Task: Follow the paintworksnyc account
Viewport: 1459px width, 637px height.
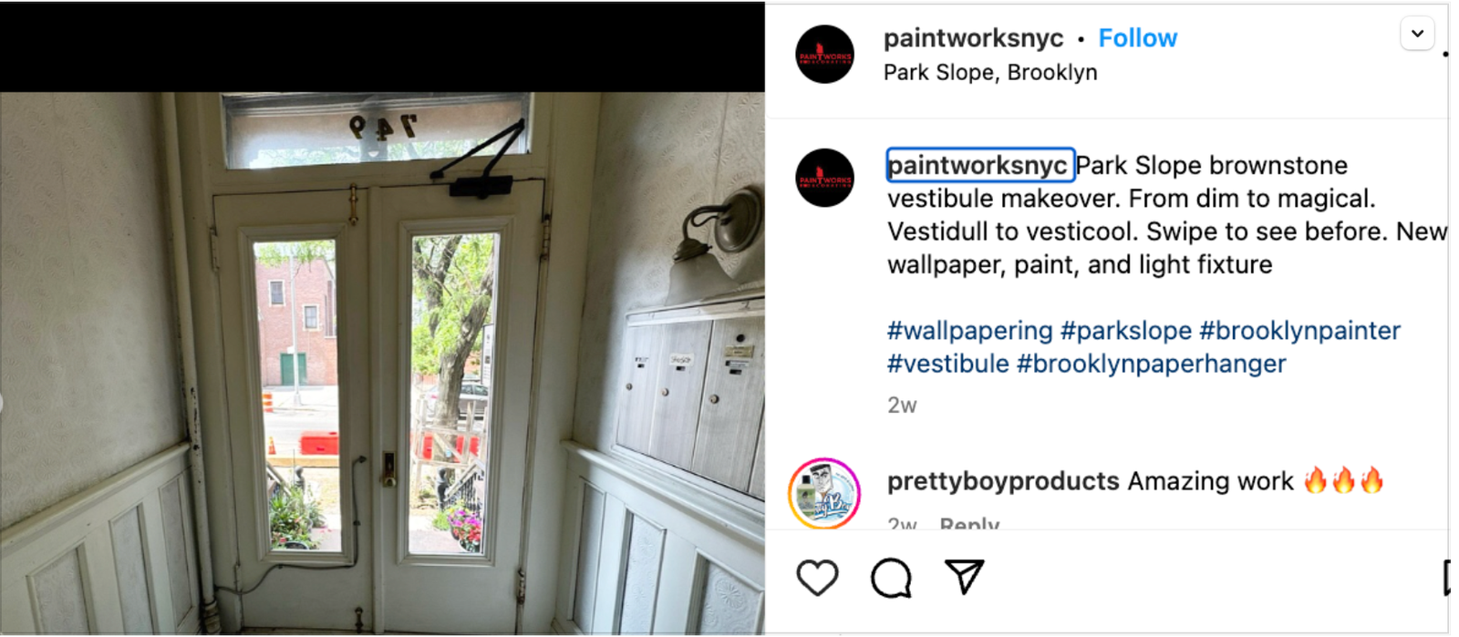Action: click(x=1137, y=38)
